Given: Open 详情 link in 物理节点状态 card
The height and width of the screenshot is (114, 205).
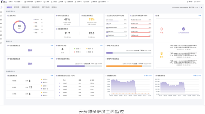Looking at the screenshot, I should click(x=101, y=45).
